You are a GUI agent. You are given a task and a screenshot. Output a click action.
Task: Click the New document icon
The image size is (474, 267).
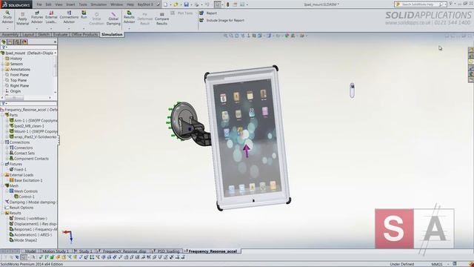coord(165,4)
